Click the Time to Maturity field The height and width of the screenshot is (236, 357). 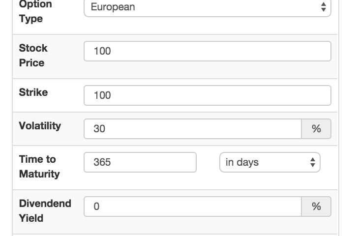pyautogui.click(x=140, y=162)
